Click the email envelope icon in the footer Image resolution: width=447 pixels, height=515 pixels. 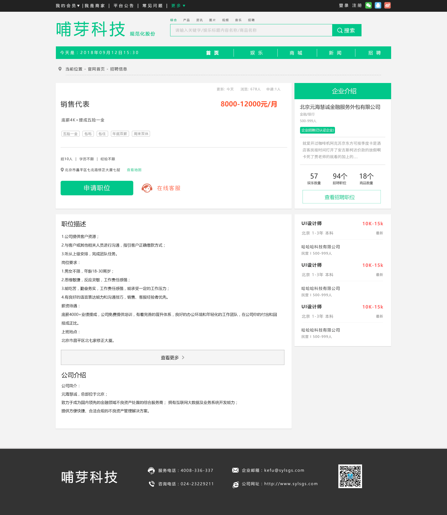236,470
